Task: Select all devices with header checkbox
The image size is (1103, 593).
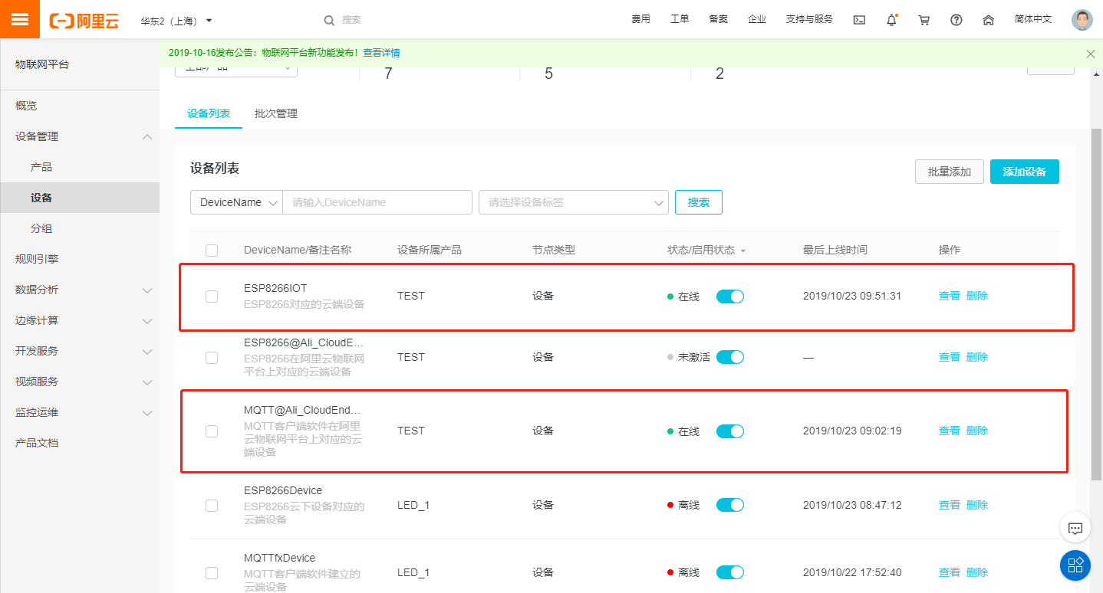Action: (x=212, y=251)
